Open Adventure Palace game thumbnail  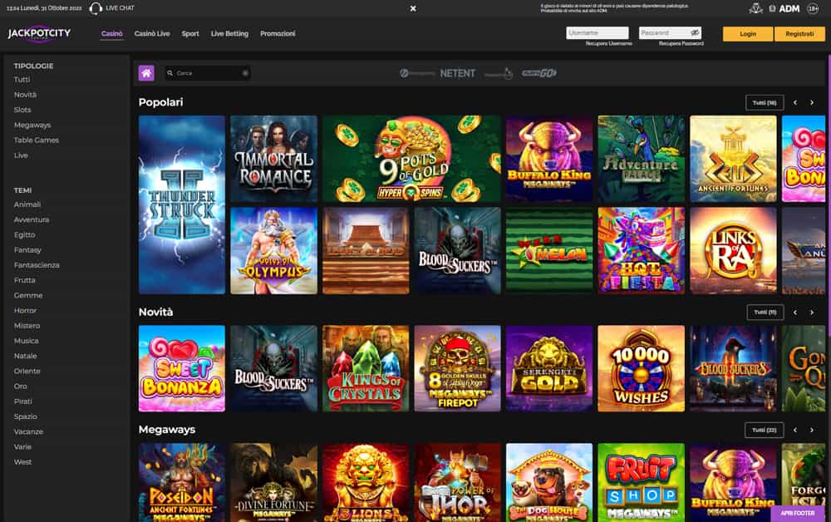[642, 159]
